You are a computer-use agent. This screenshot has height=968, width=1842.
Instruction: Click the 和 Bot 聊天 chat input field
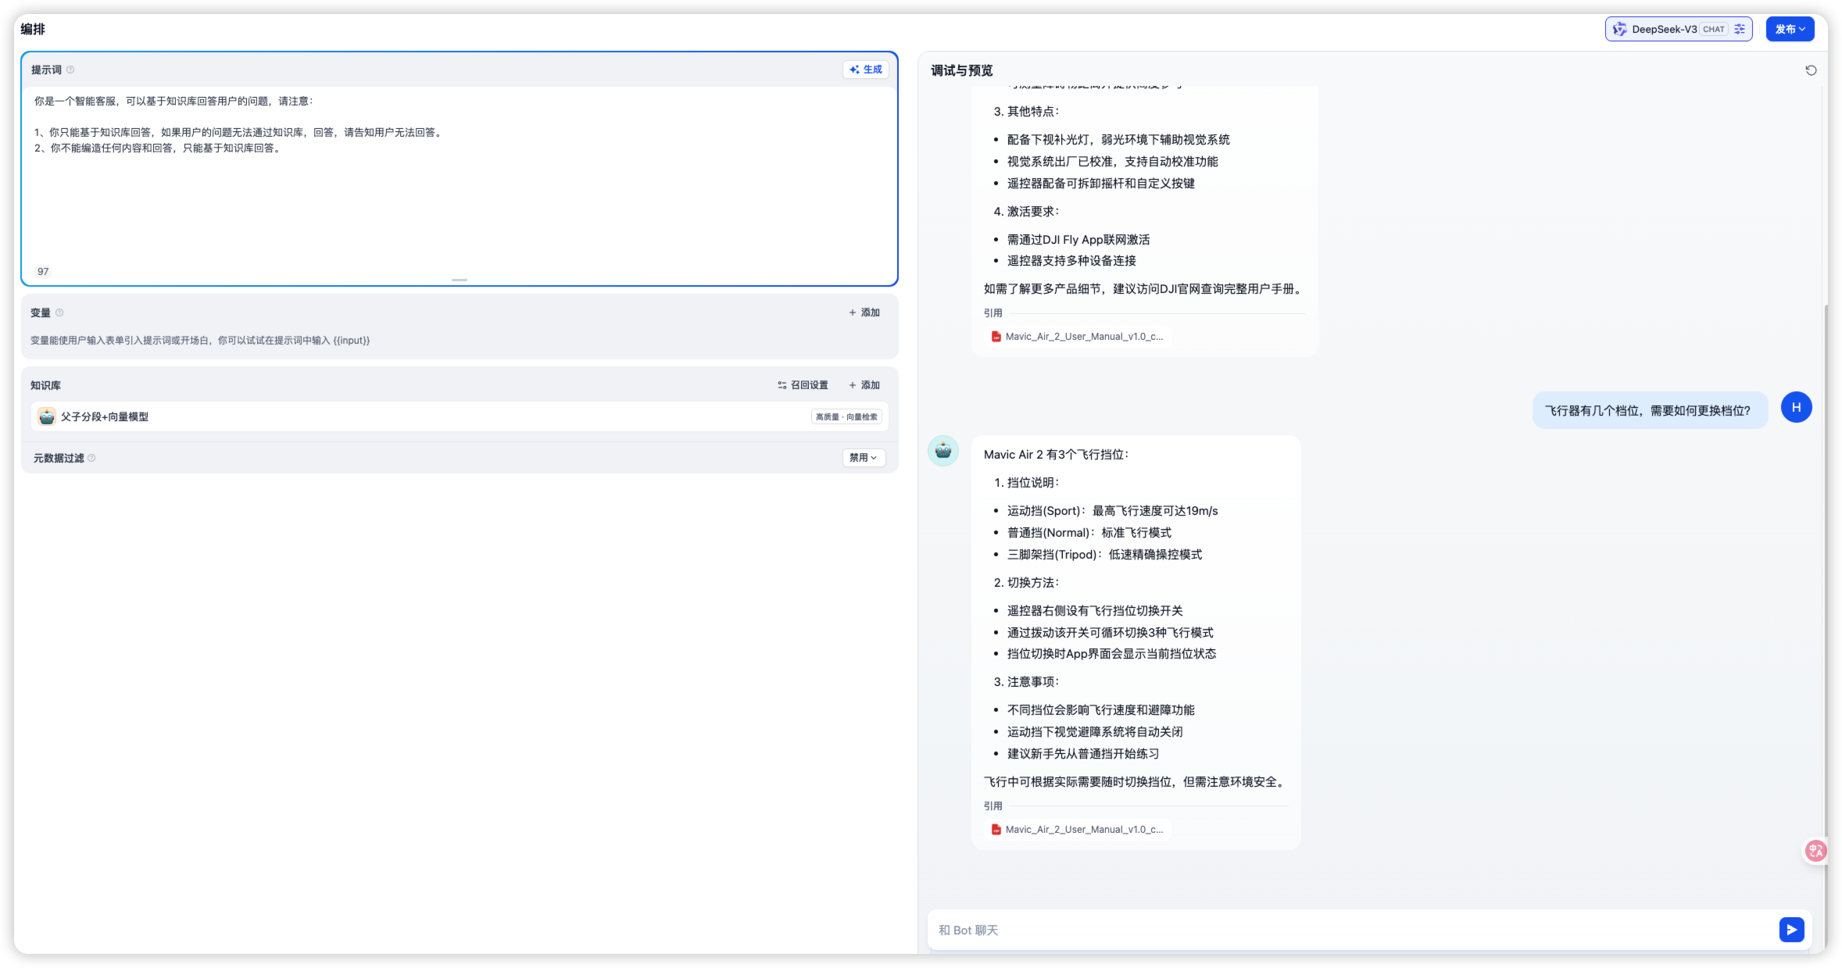click(1354, 930)
